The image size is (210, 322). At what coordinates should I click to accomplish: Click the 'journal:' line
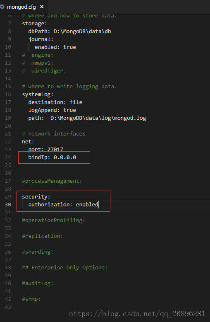click(x=41, y=39)
